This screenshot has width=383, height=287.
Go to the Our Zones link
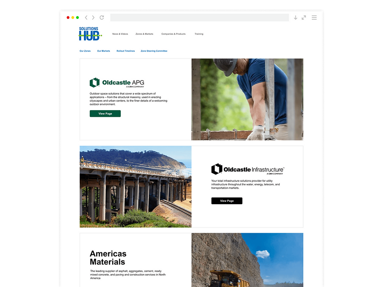(x=85, y=51)
